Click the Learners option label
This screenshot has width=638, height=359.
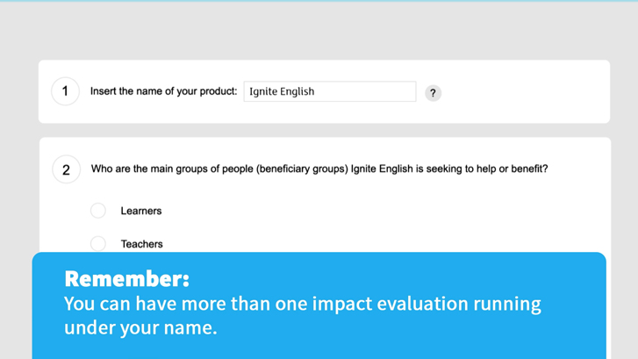(141, 212)
